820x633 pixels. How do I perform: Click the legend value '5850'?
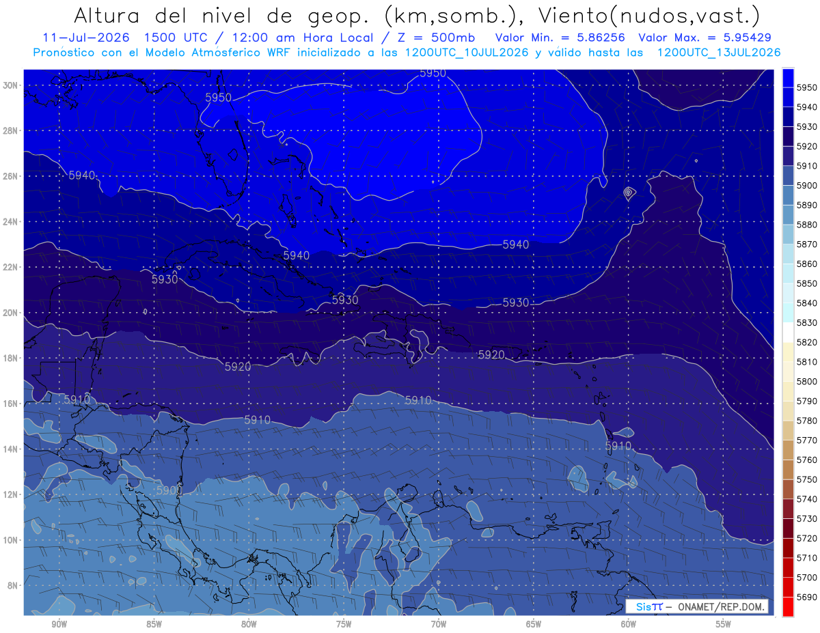pyautogui.click(x=806, y=283)
